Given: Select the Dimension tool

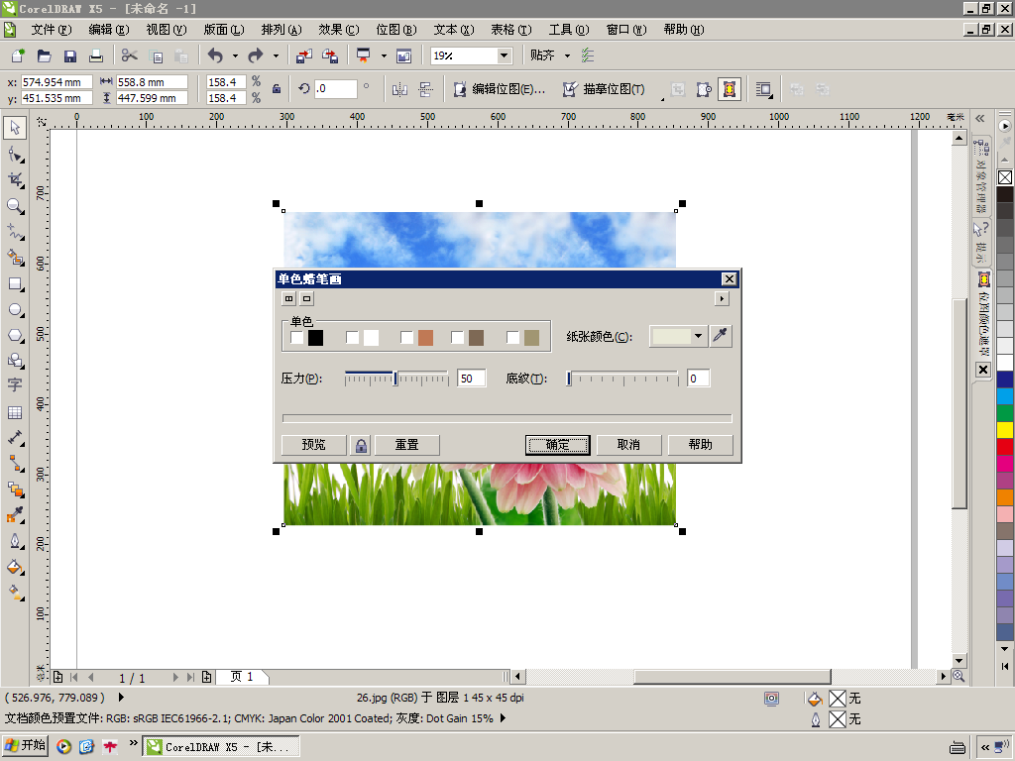Looking at the screenshot, I should 15,438.
